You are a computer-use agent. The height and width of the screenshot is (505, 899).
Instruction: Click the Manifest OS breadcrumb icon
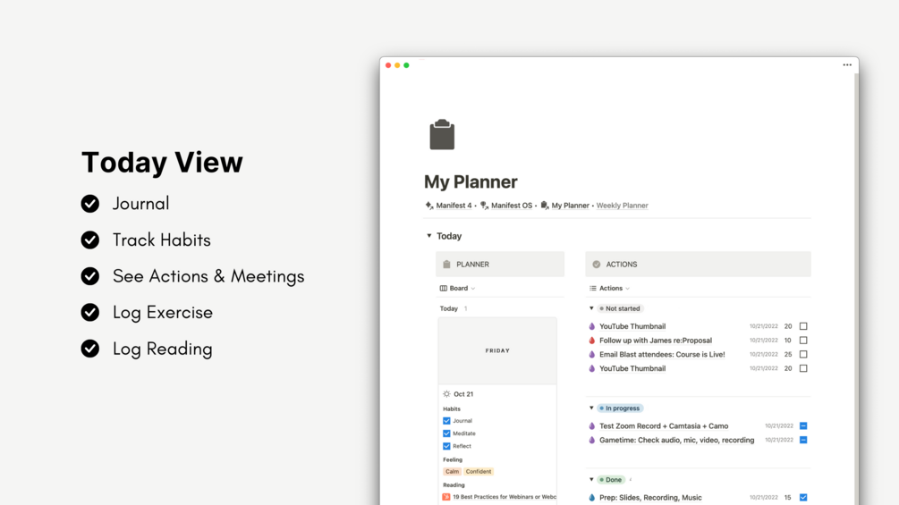[x=485, y=206]
